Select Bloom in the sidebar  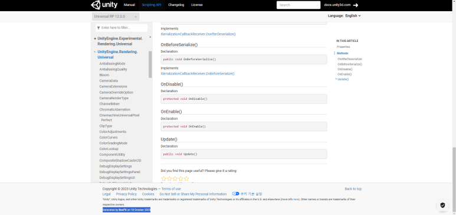pos(104,75)
